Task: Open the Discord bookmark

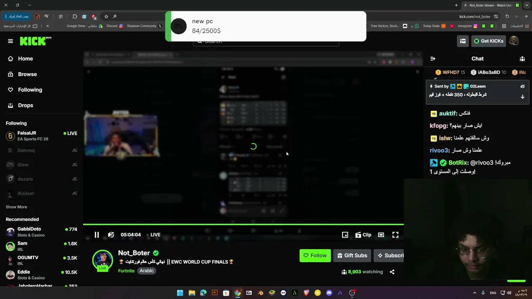Action: tap(115, 26)
